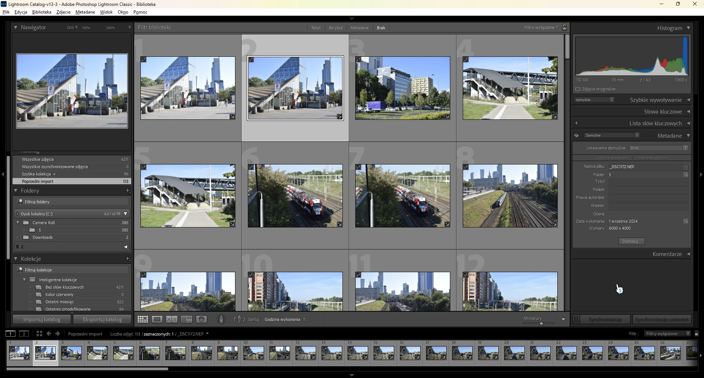Switch to Loupe view
Screen dimensions: 704x378
(x=157, y=319)
